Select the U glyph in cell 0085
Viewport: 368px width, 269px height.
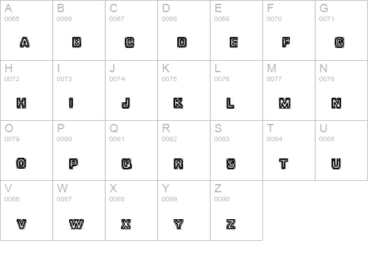336,164
